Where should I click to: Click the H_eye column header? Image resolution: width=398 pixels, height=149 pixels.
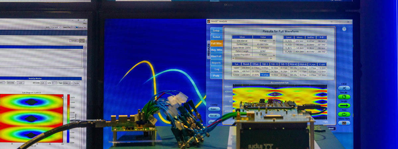coord(312,64)
